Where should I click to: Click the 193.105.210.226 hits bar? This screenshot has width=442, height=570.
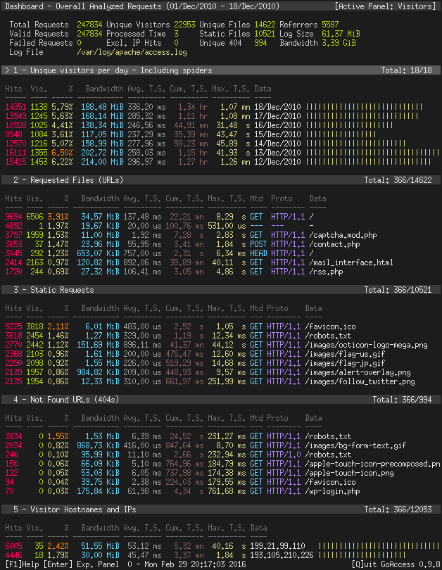coord(362,555)
